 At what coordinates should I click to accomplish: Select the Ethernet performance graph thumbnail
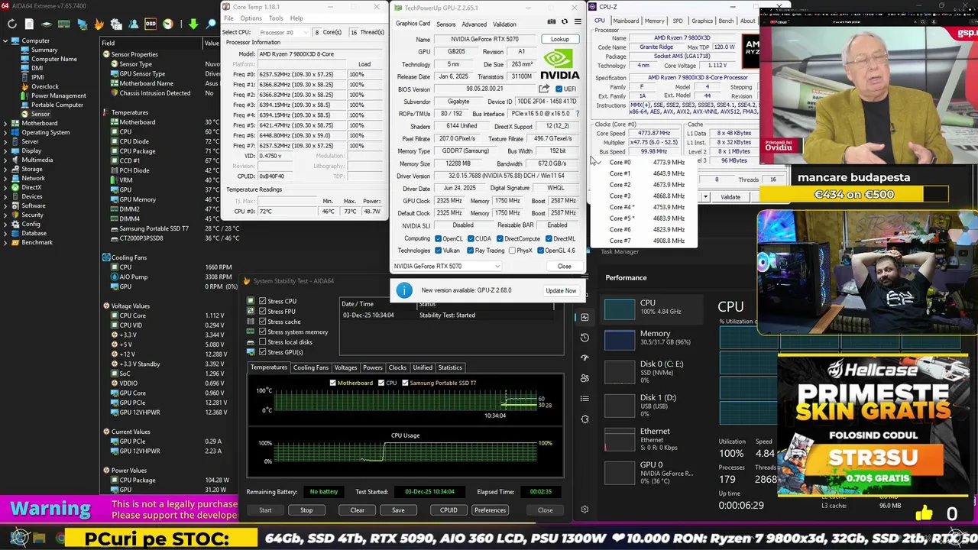pyautogui.click(x=620, y=438)
